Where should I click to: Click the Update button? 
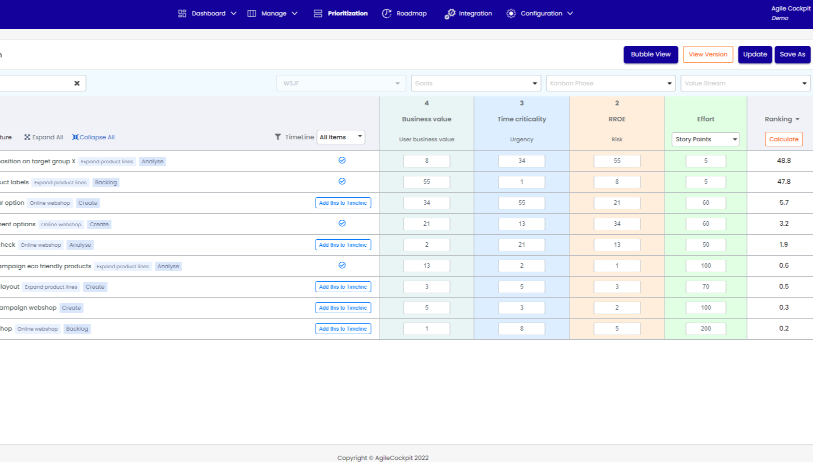tap(755, 54)
